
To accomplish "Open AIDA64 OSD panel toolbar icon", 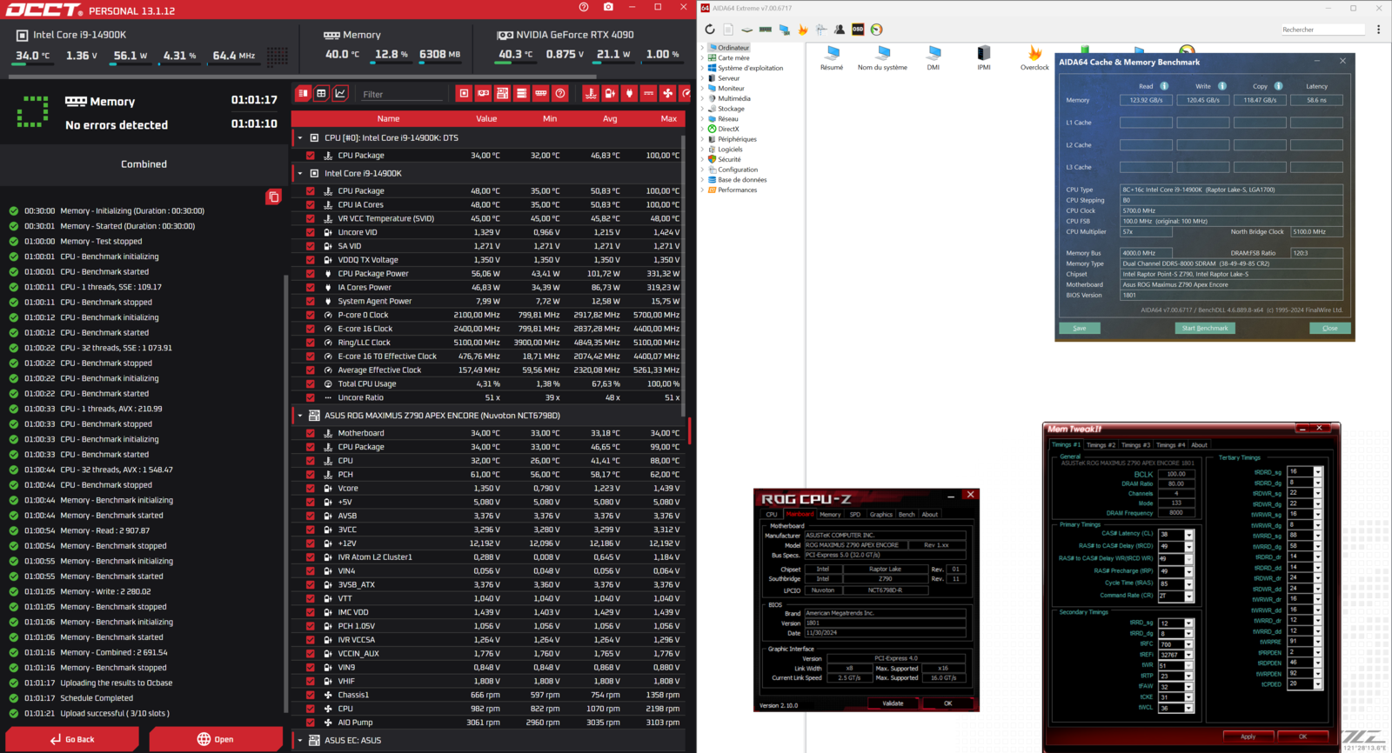I will click(x=858, y=30).
